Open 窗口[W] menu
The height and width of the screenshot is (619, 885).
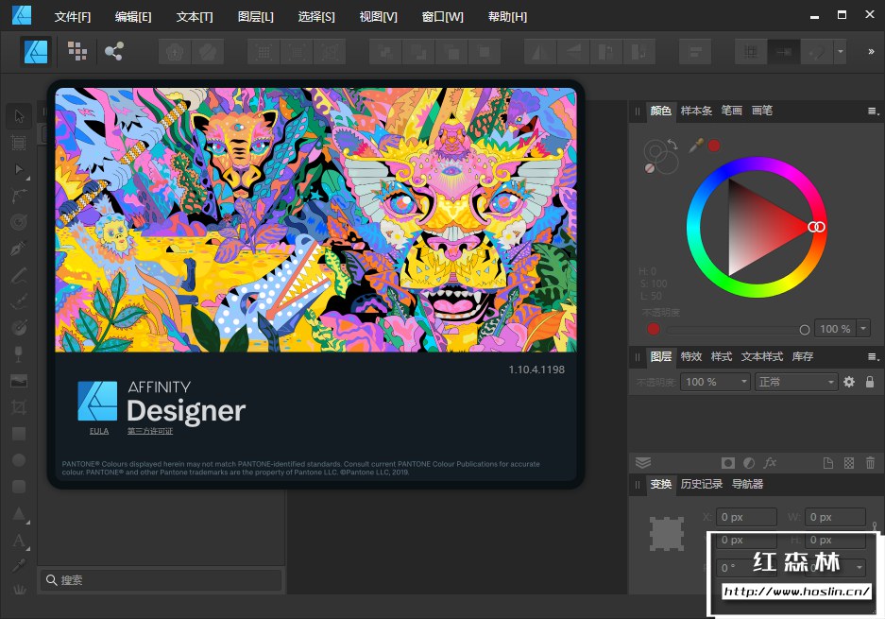click(442, 17)
